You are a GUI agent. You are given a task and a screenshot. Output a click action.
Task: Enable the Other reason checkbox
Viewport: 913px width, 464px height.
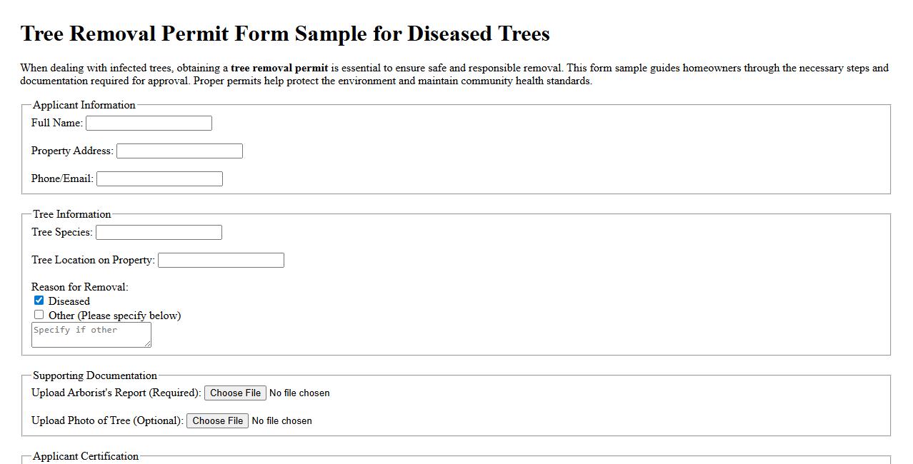[x=39, y=314]
